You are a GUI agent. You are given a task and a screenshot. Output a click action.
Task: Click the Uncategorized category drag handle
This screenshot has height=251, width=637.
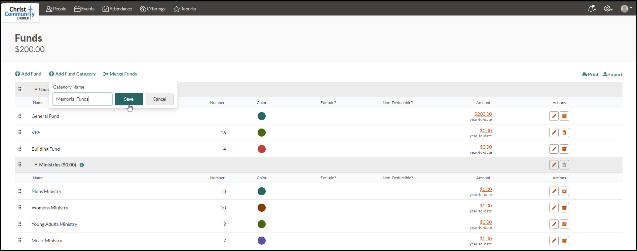[20, 89]
